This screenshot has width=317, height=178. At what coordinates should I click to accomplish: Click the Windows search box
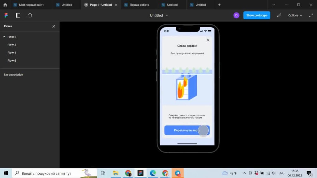pyautogui.click(x=55, y=173)
